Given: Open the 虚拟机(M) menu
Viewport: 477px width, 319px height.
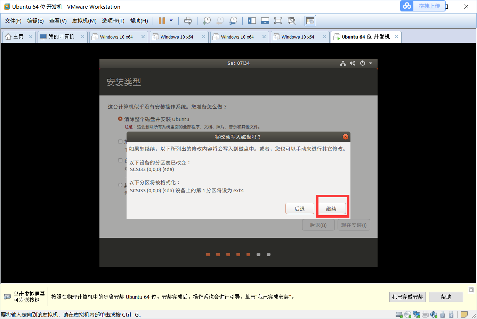Looking at the screenshot, I should tap(84, 21).
